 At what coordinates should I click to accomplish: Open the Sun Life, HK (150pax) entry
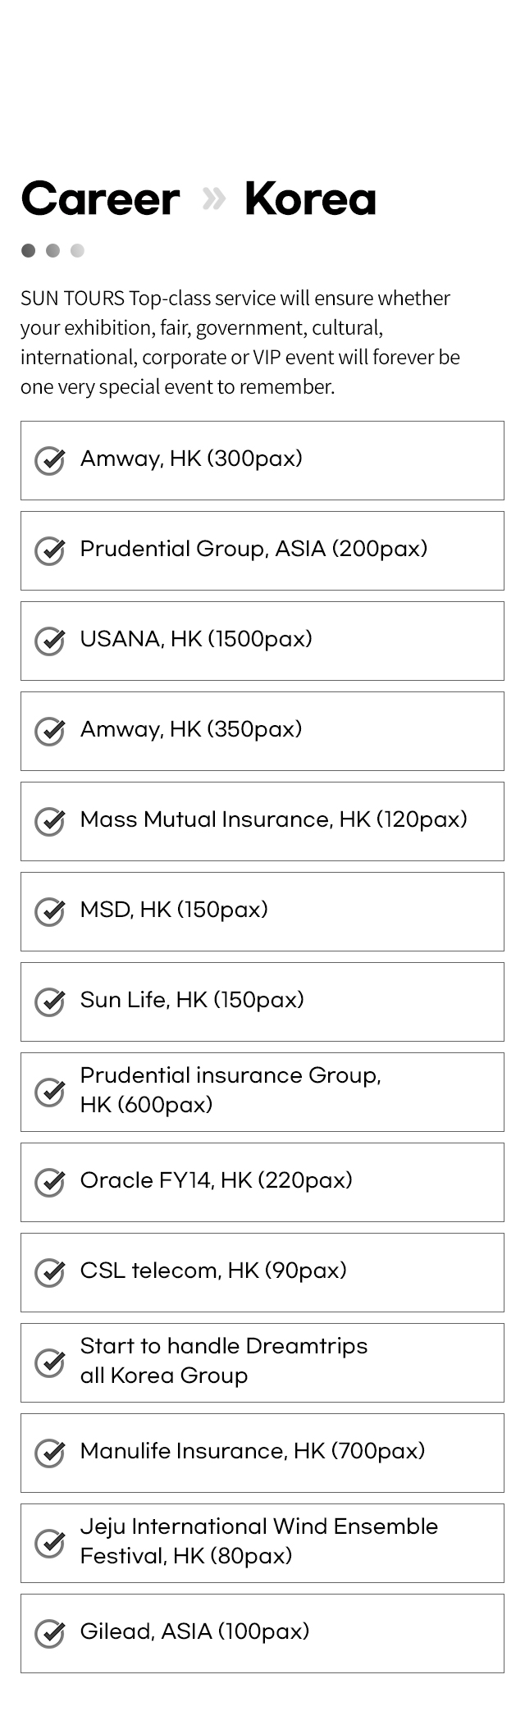click(x=262, y=1002)
